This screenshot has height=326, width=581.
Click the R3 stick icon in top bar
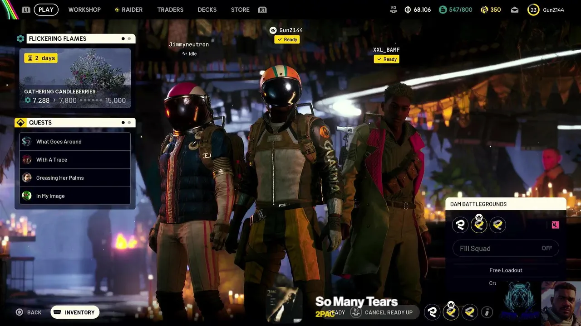pos(393,10)
